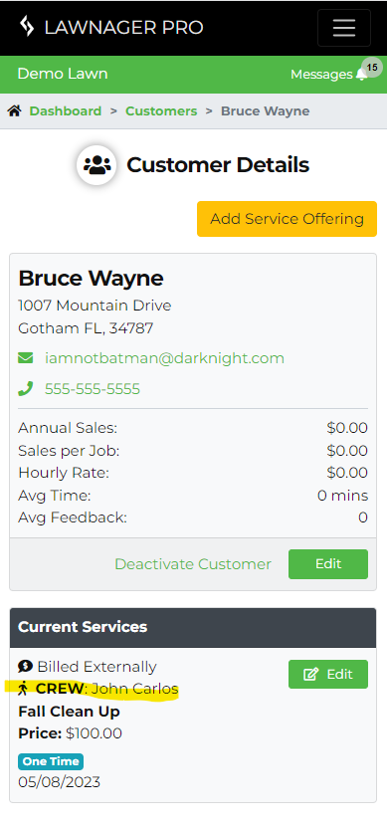Call 555-555-5555 phone link
The width and height of the screenshot is (387, 827).
(93, 389)
